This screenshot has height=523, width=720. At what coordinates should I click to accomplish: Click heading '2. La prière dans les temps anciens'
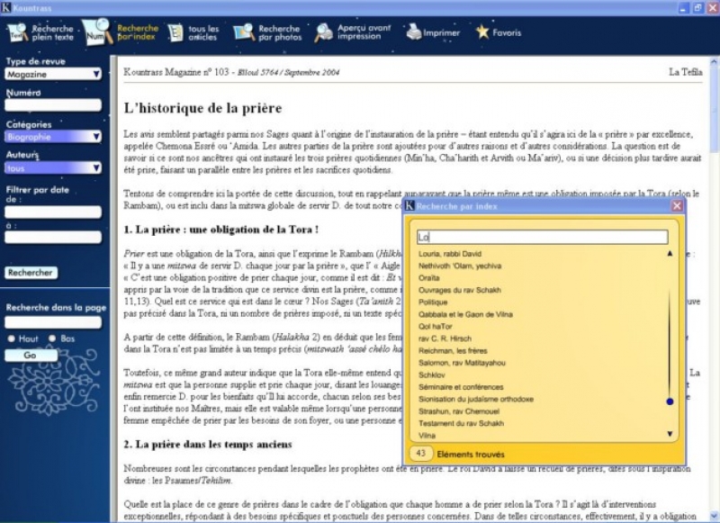(x=208, y=444)
